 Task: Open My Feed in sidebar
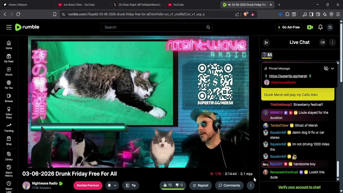tap(9, 58)
